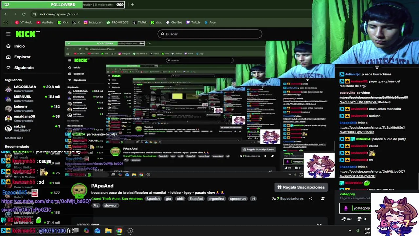Open the emaidana09 channel in sidebar
This screenshot has width=419, height=236.
click(x=32, y=118)
